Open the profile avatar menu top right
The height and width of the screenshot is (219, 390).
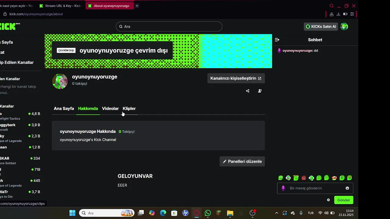[344, 26]
